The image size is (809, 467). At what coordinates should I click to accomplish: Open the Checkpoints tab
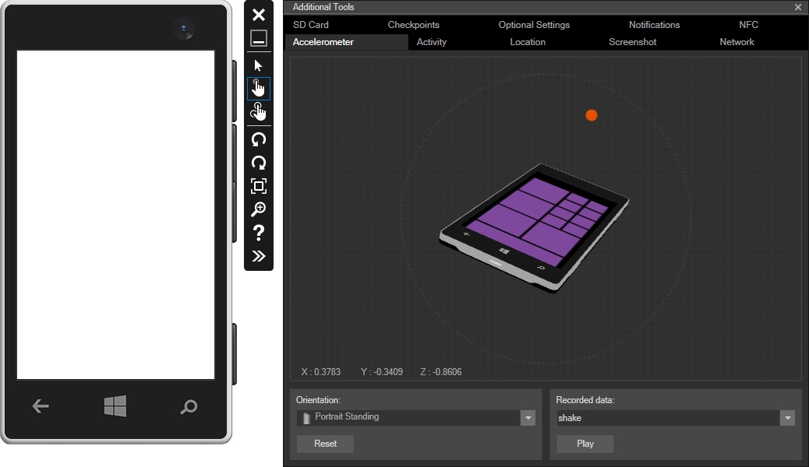pos(413,25)
